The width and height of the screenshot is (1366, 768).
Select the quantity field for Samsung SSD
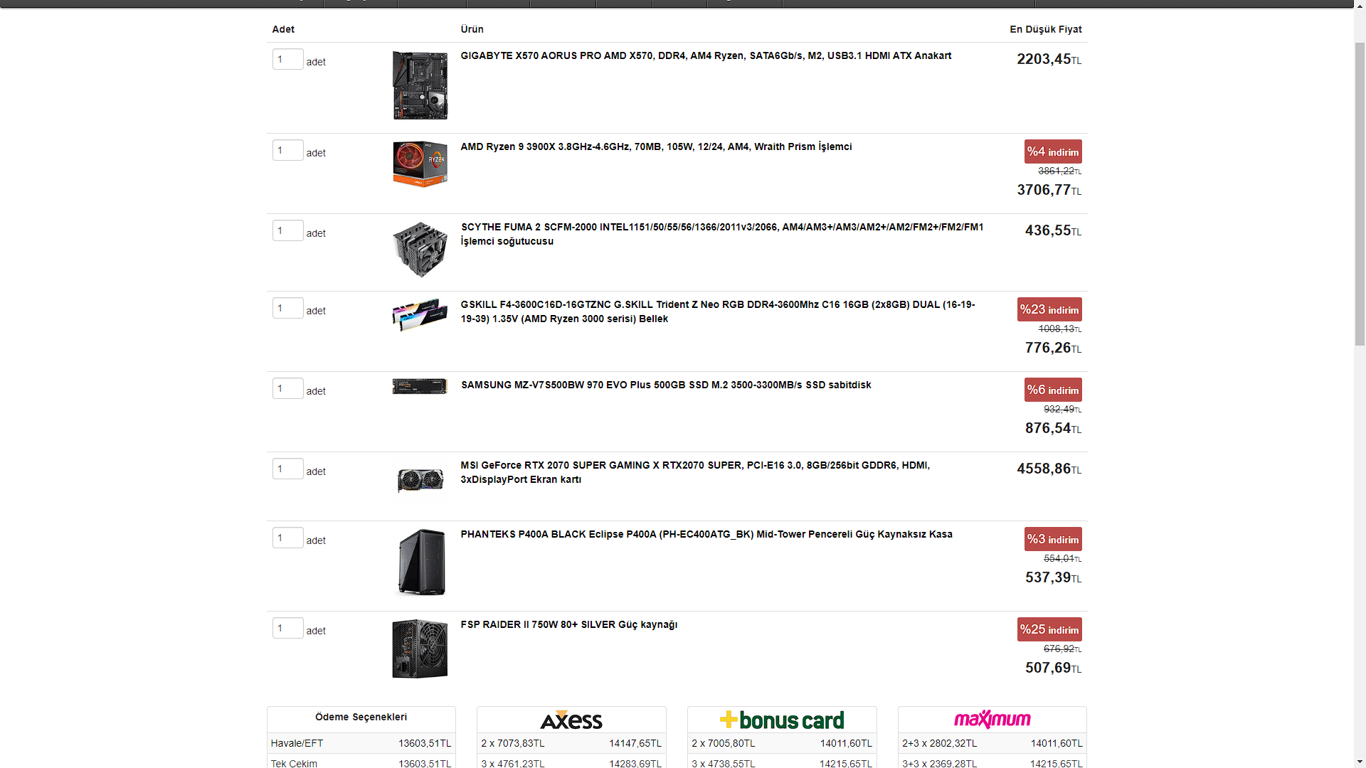point(287,388)
